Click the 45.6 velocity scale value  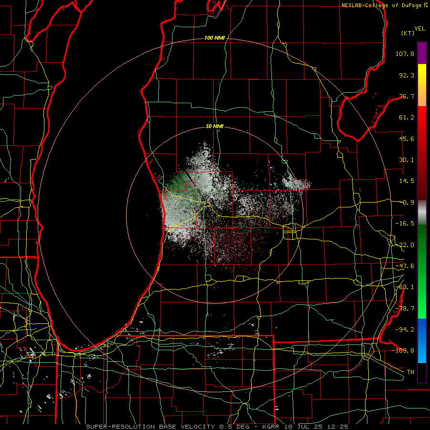407,139
